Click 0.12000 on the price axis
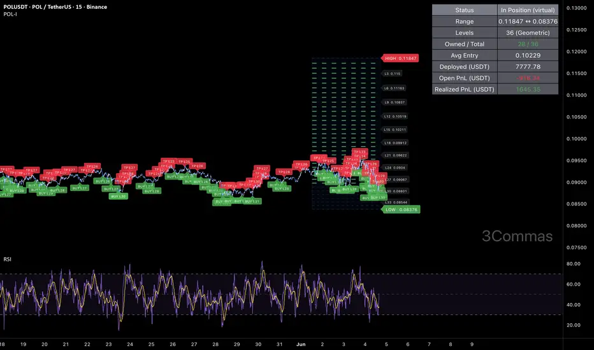Image resolution: width=594 pixels, height=350 pixels. point(577,52)
